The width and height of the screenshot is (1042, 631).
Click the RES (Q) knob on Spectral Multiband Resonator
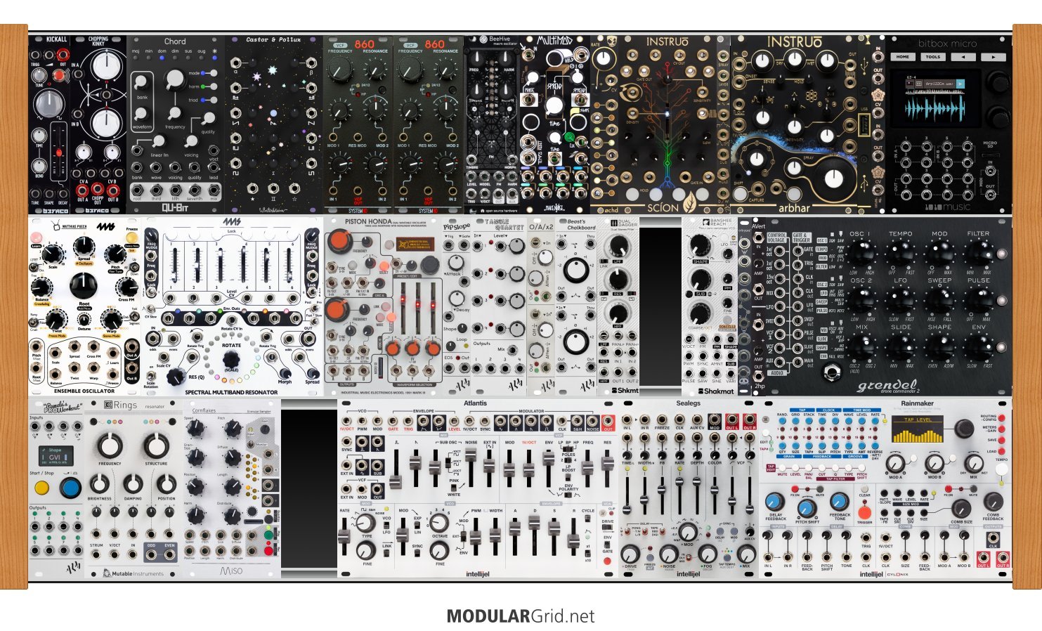tap(176, 375)
